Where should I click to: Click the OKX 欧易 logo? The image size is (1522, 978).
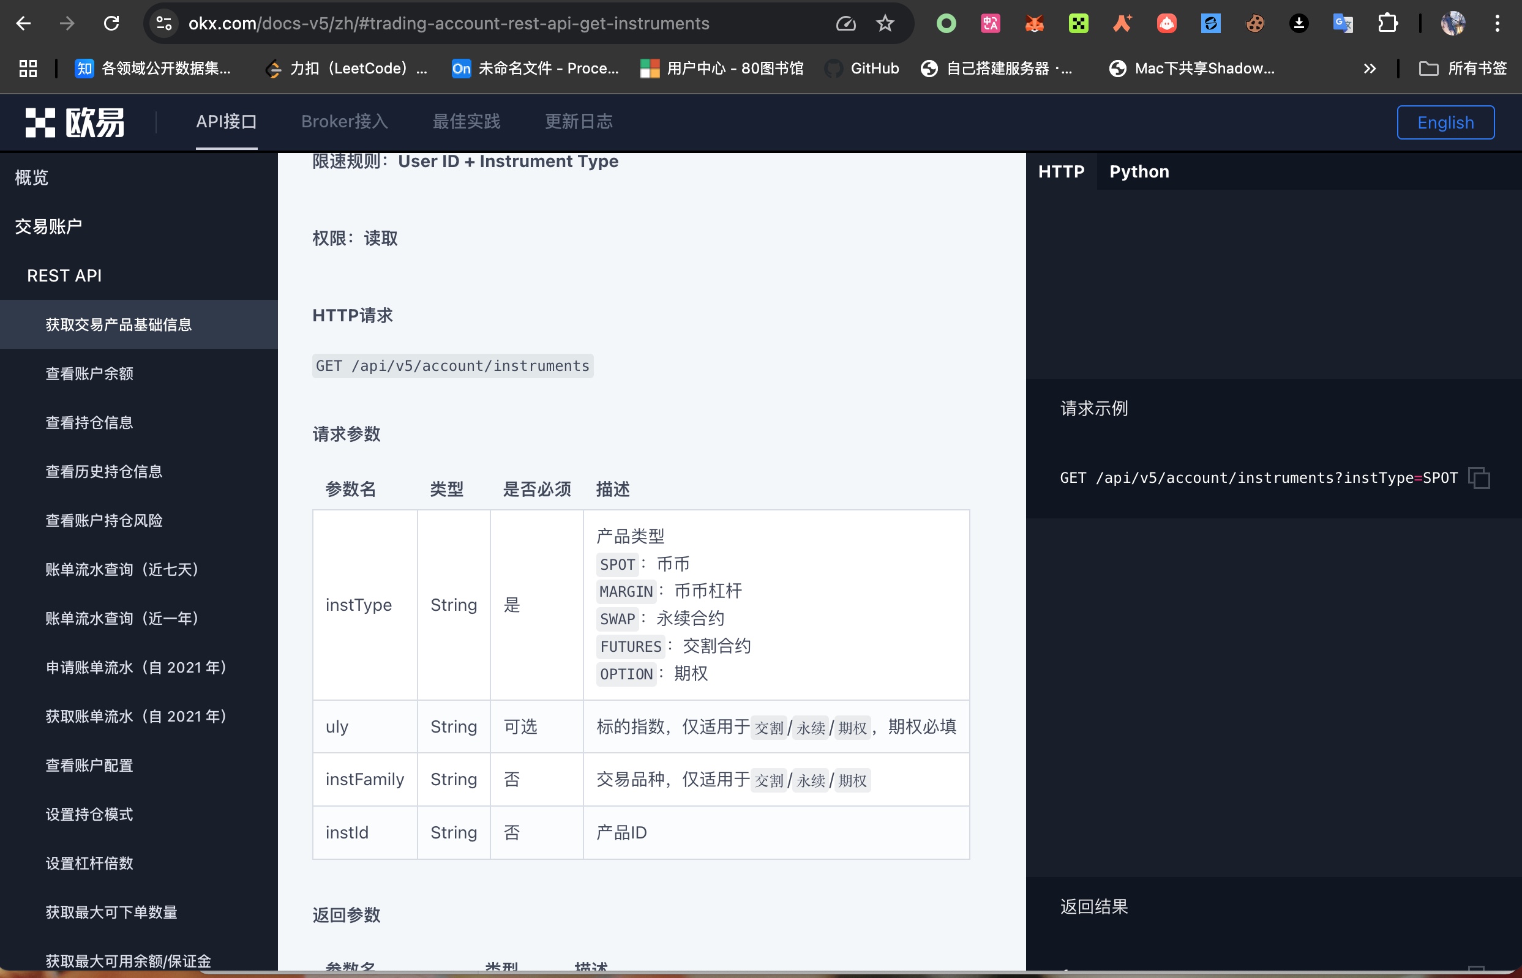coord(73,121)
